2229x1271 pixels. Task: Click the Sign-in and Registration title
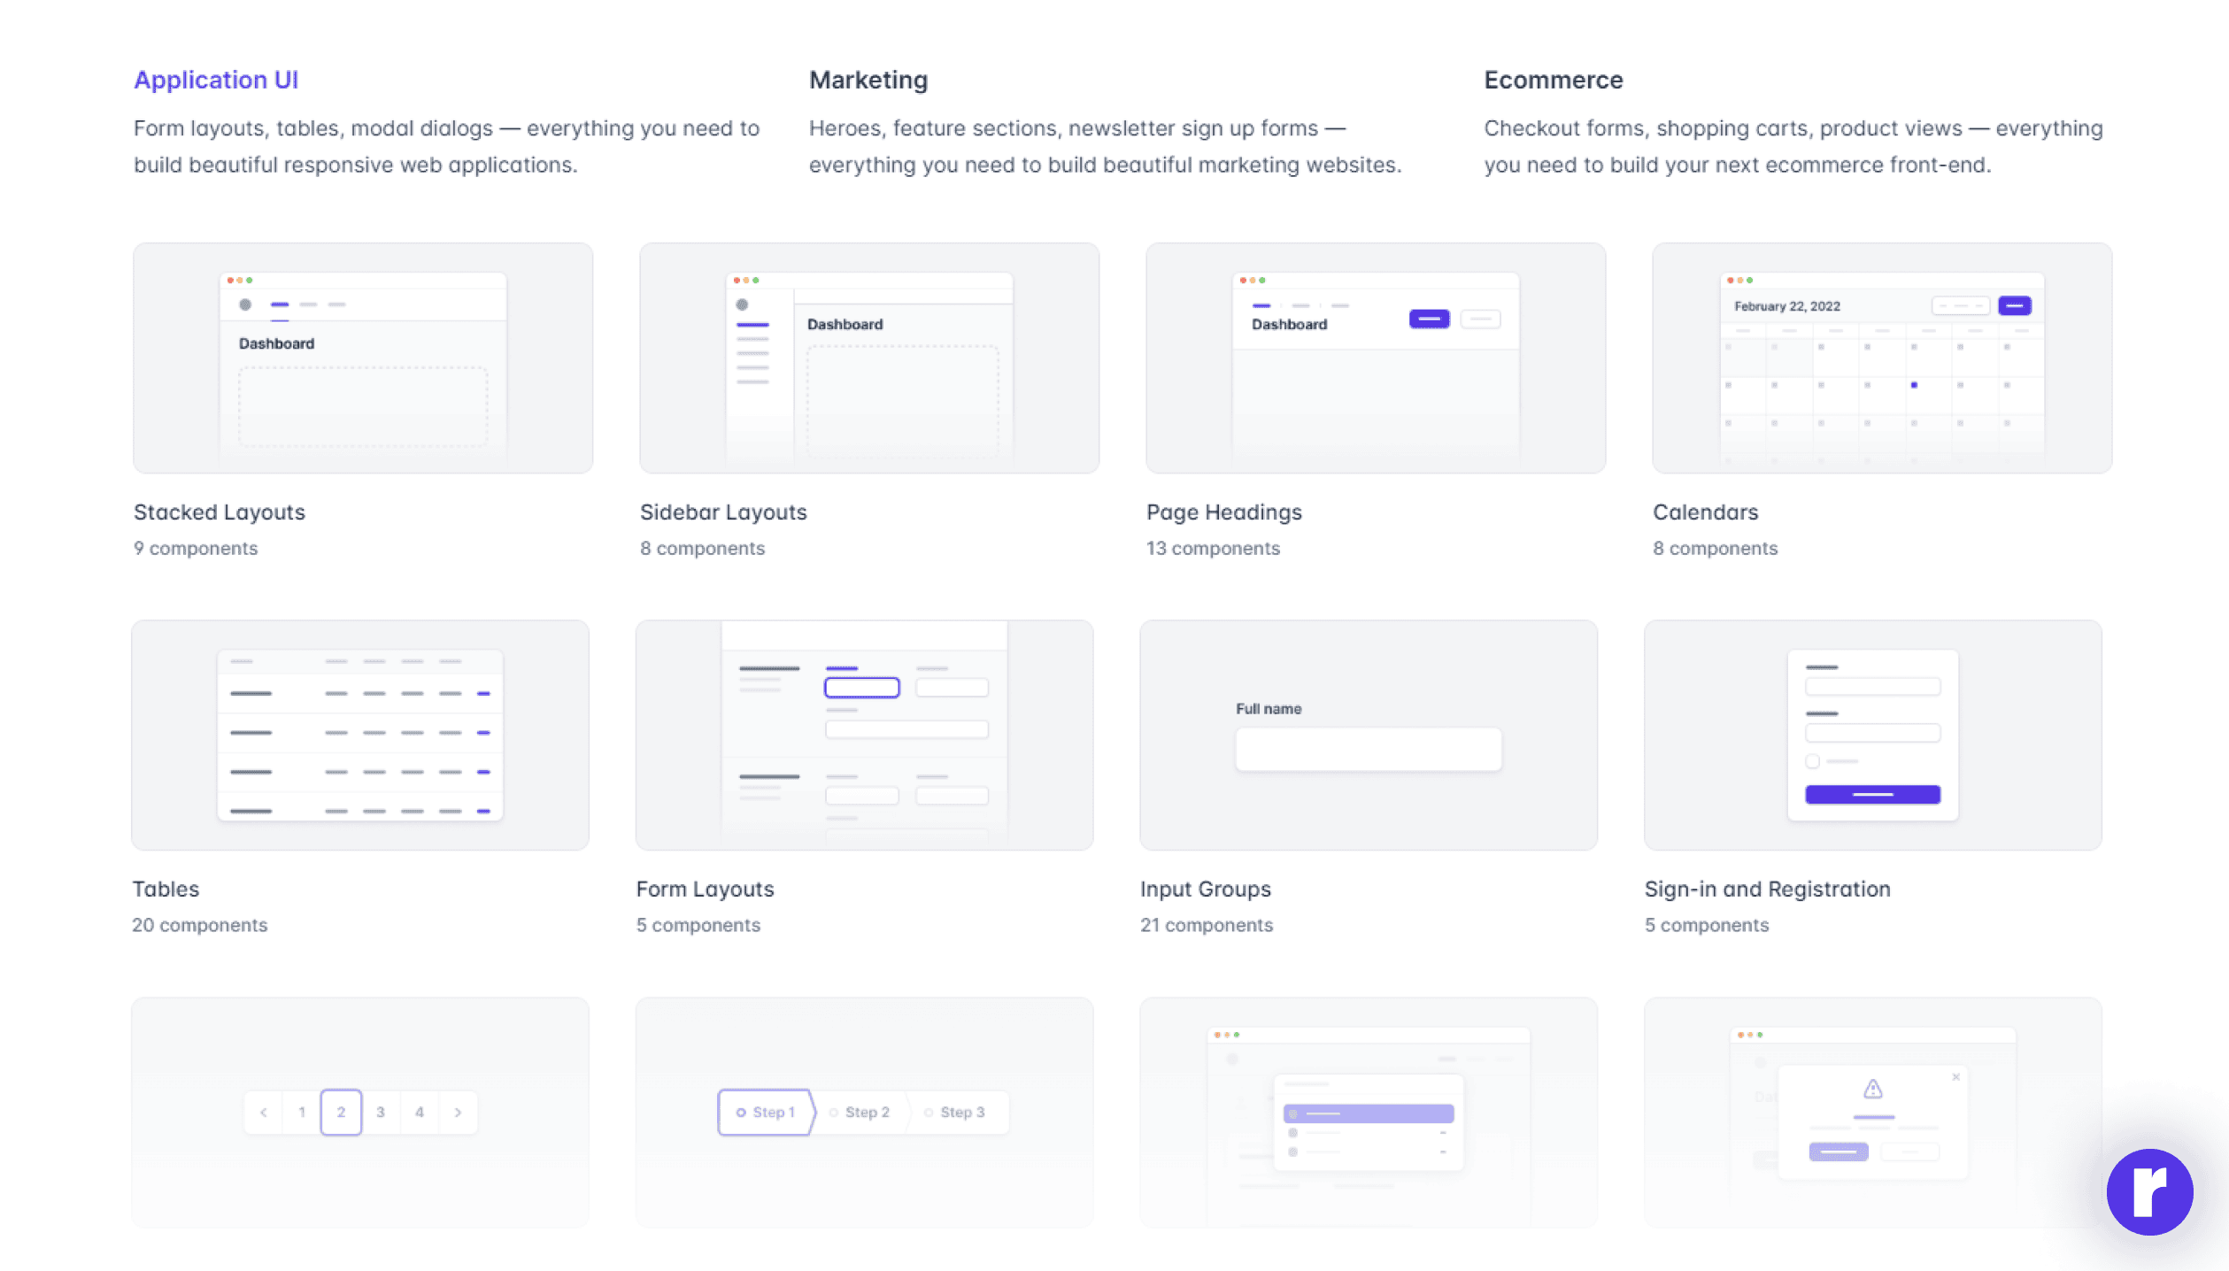pos(1768,889)
